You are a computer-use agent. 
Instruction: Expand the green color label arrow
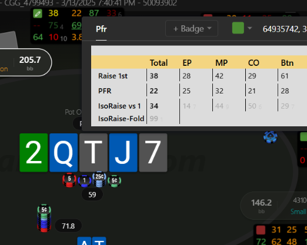pos(249,28)
